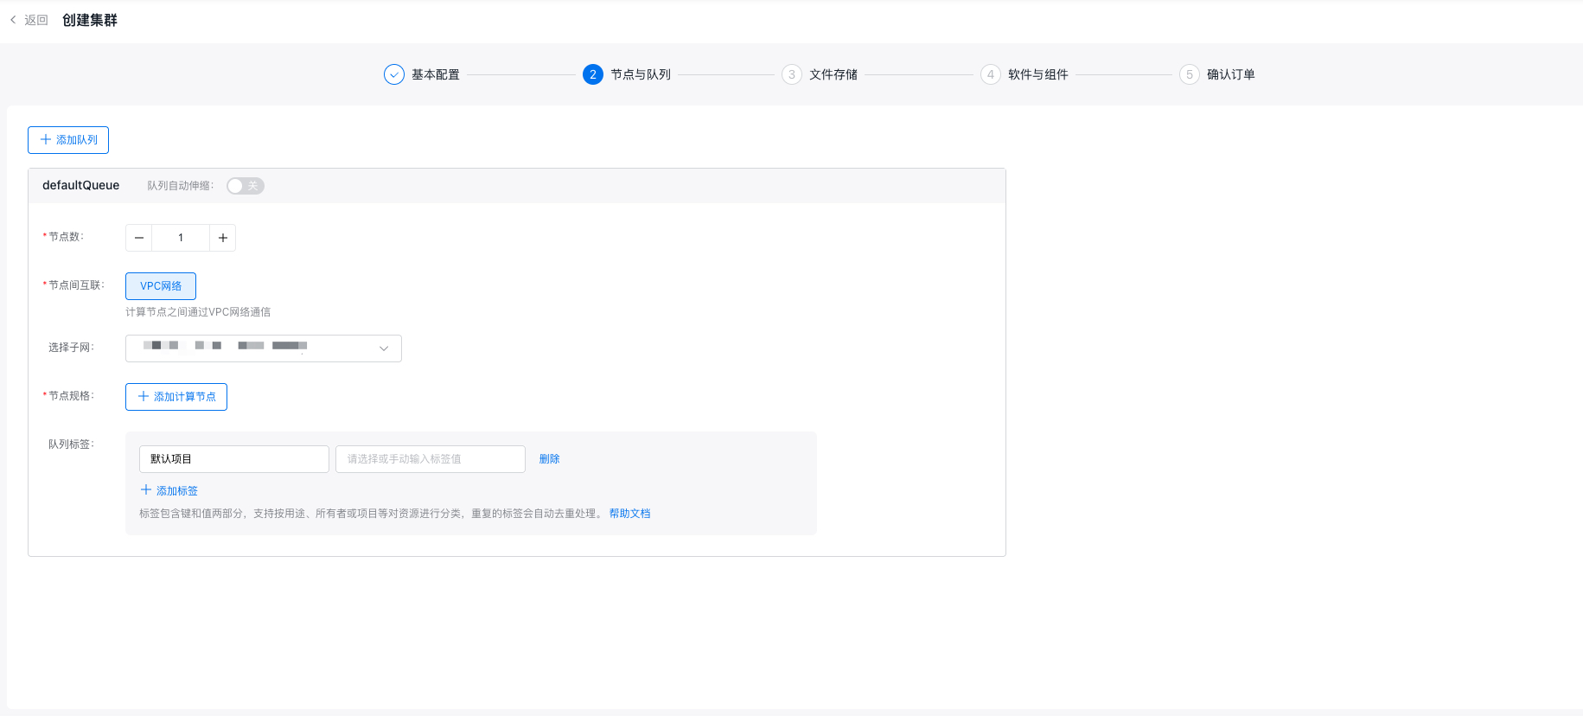Click the 默认项目 tag key field

234,459
